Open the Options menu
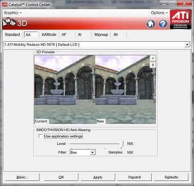Viewport: 194px width, 186px height. pos(159,13)
